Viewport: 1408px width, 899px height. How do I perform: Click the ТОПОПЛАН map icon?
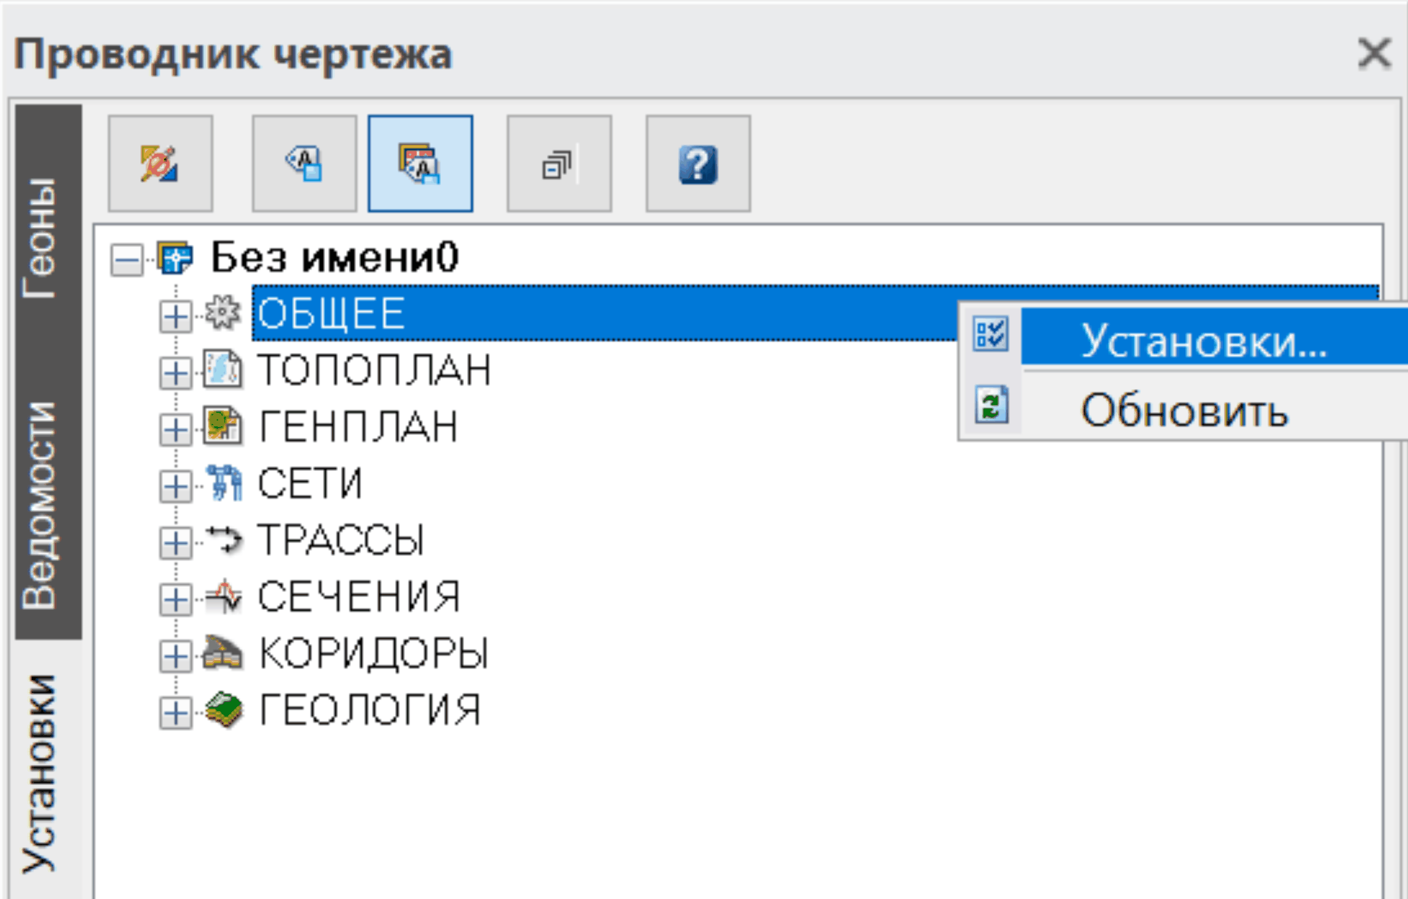pyautogui.click(x=222, y=369)
